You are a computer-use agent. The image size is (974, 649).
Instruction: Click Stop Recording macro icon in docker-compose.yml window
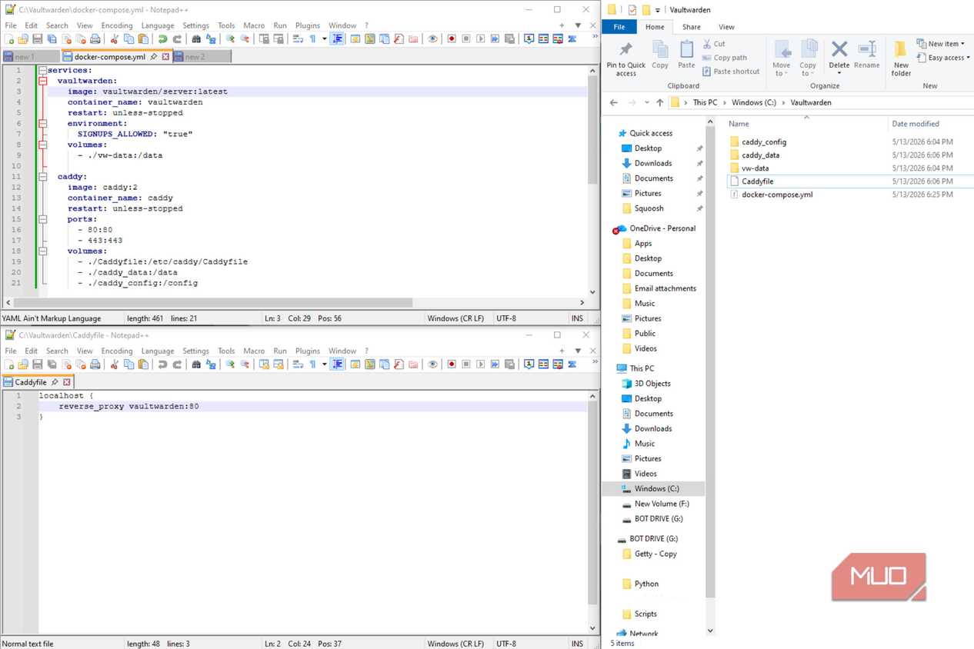[466, 38]
